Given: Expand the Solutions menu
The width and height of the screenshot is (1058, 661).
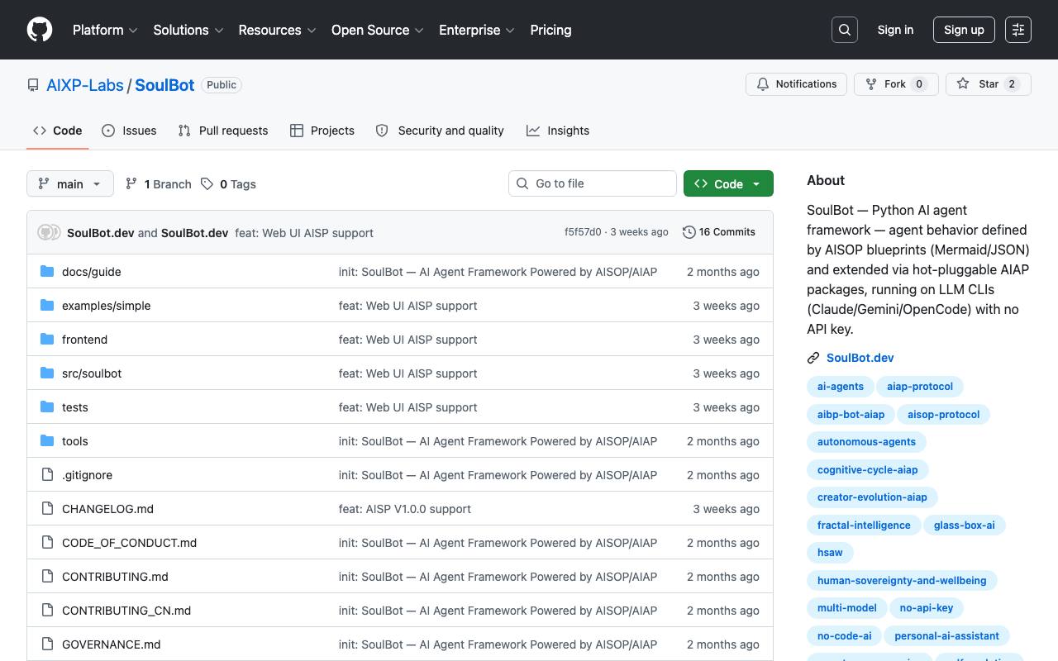Looking at the screenshot, I should (x=188, y=30).
